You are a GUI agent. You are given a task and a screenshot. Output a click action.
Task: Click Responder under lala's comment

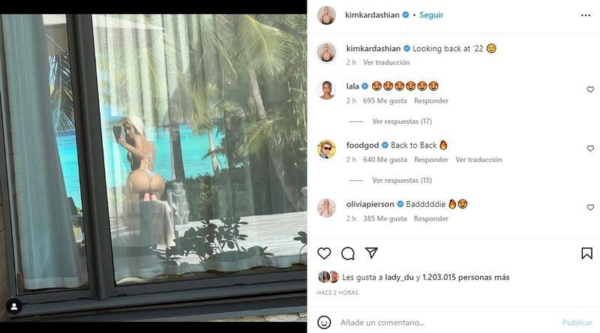pyautogui.click(x=431, y=100)
